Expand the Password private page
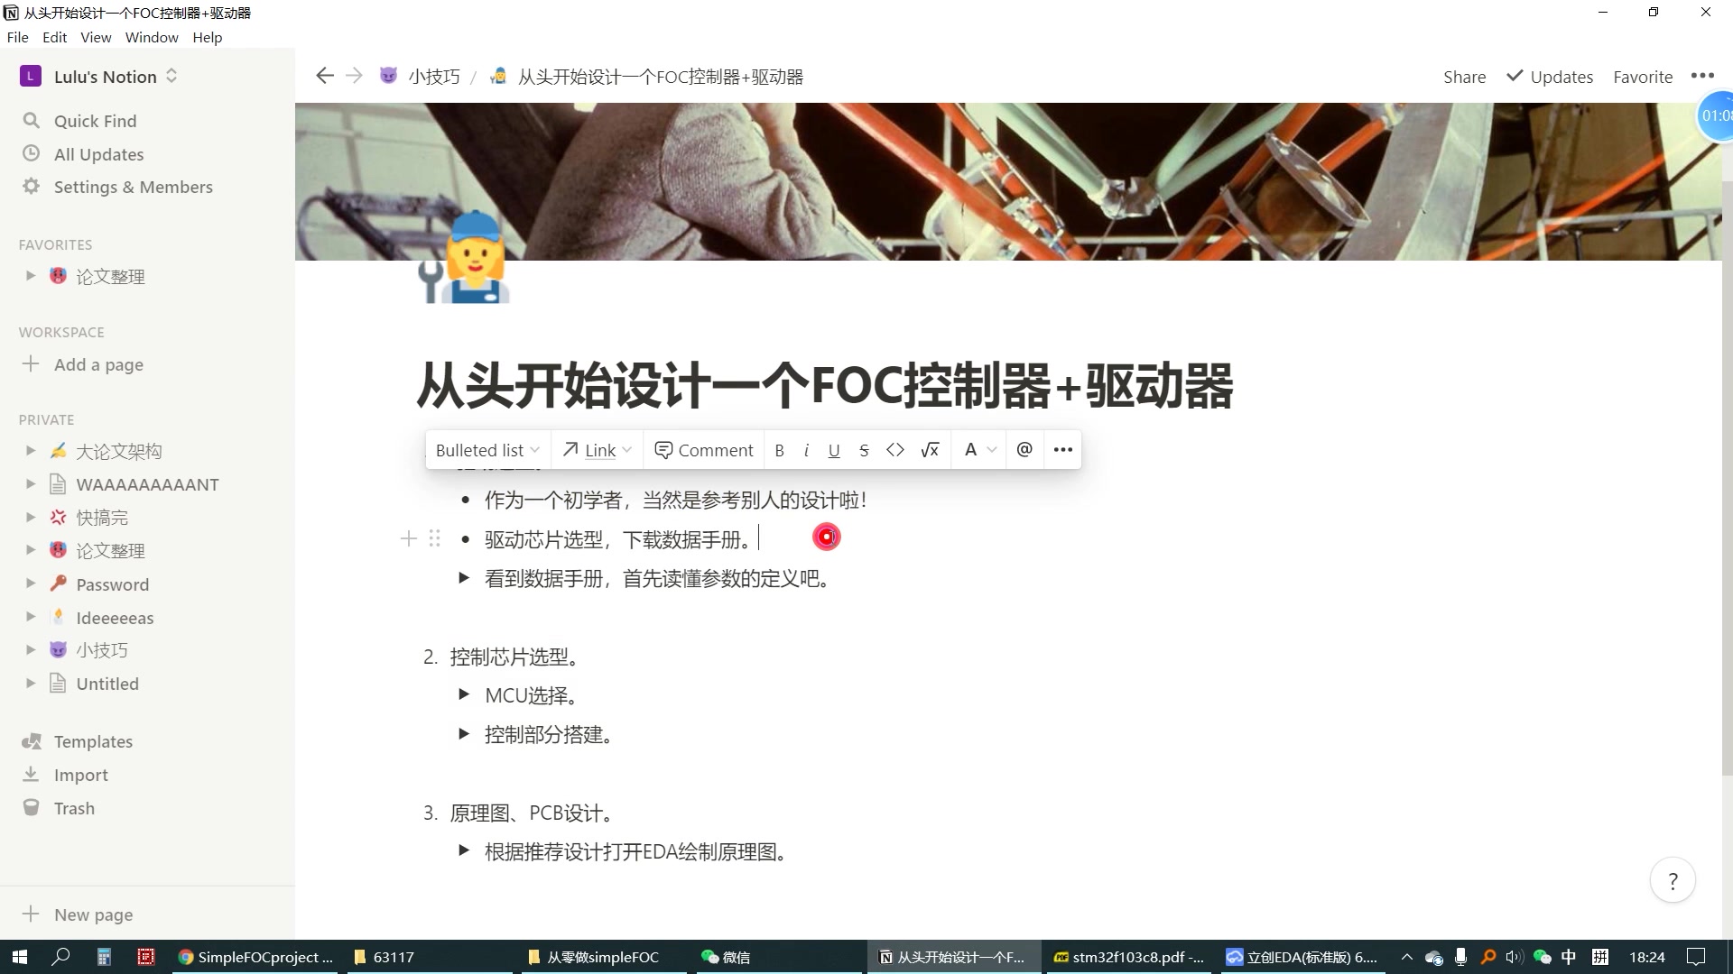 click(x=30, y=583)
